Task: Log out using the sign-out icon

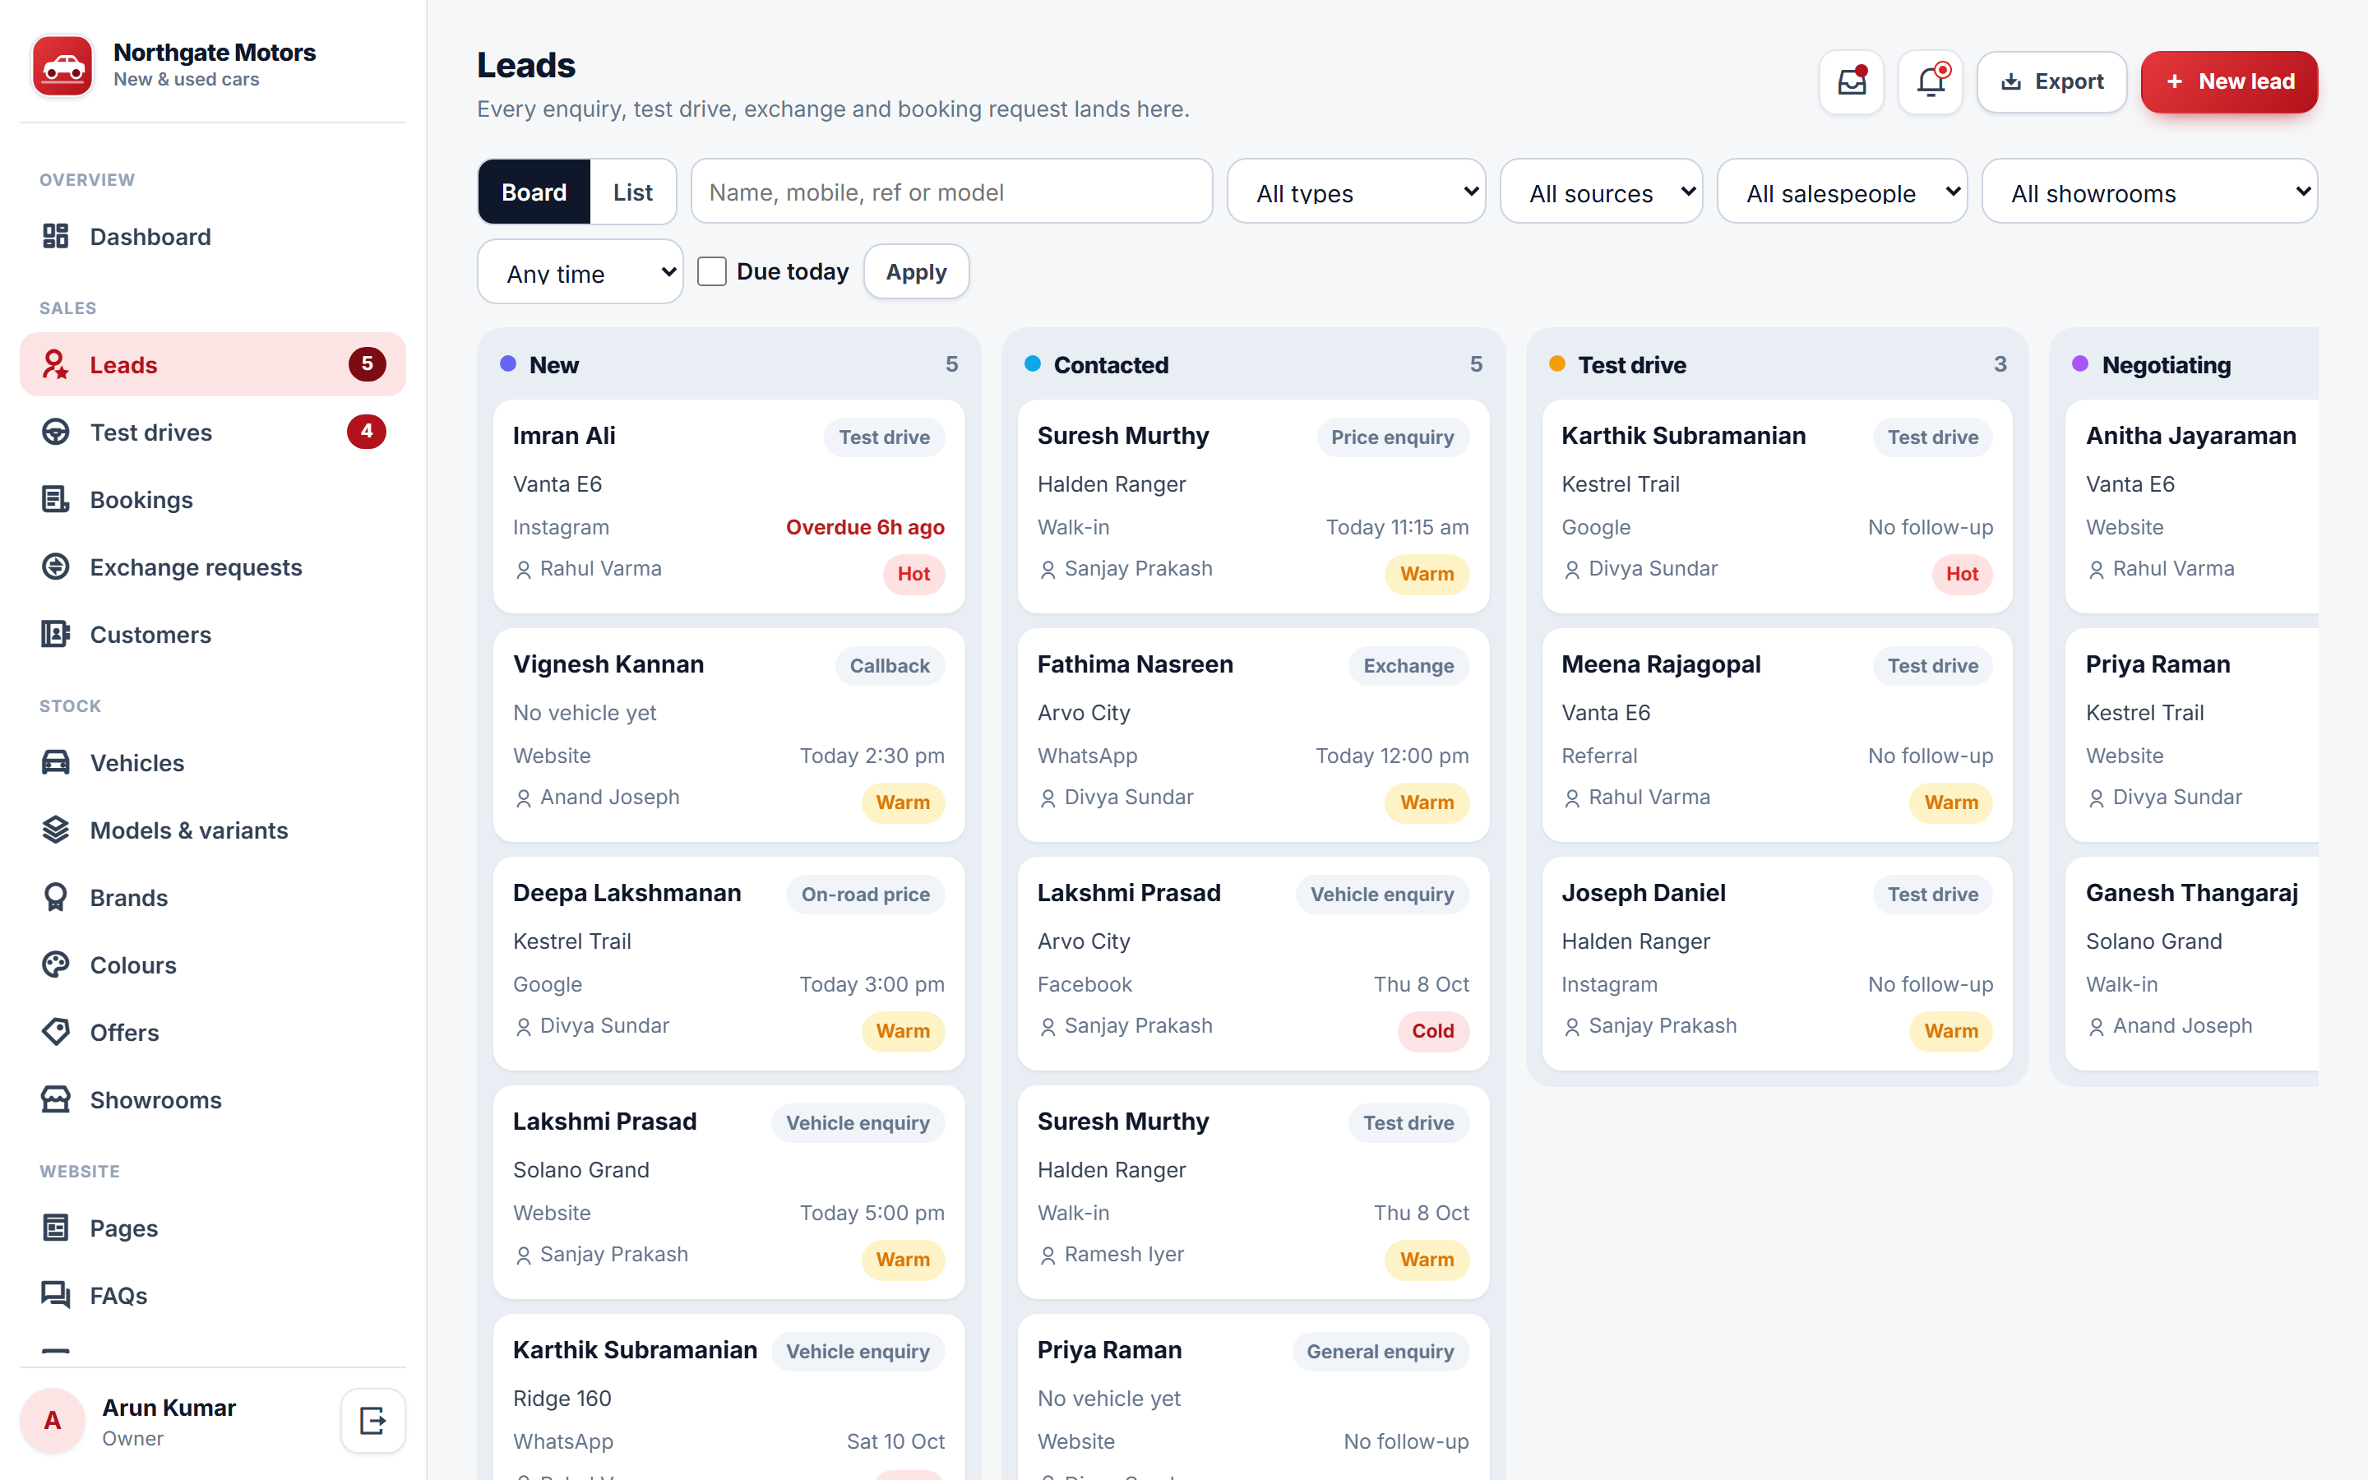Action: [372, 1420]
